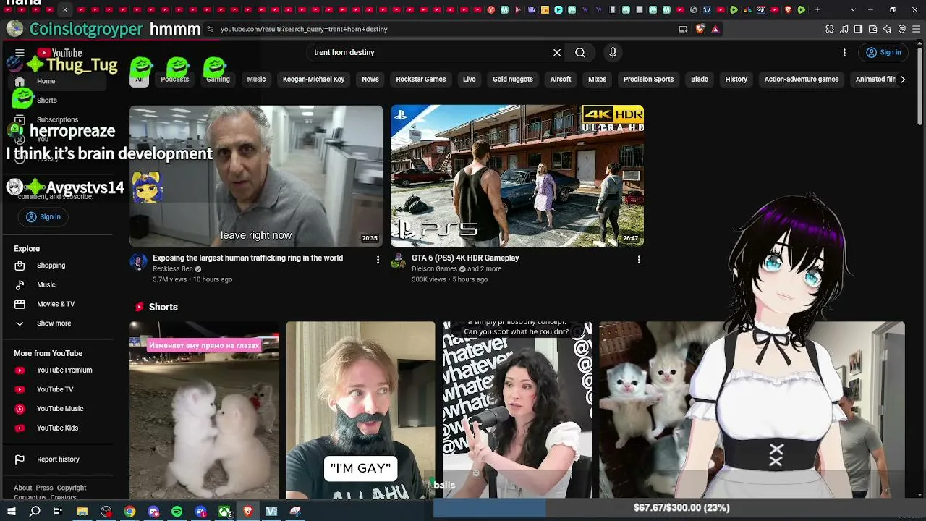Open Subscriptions in the sidebar
This screenshot has height=521, width=926.
(57, 119)
